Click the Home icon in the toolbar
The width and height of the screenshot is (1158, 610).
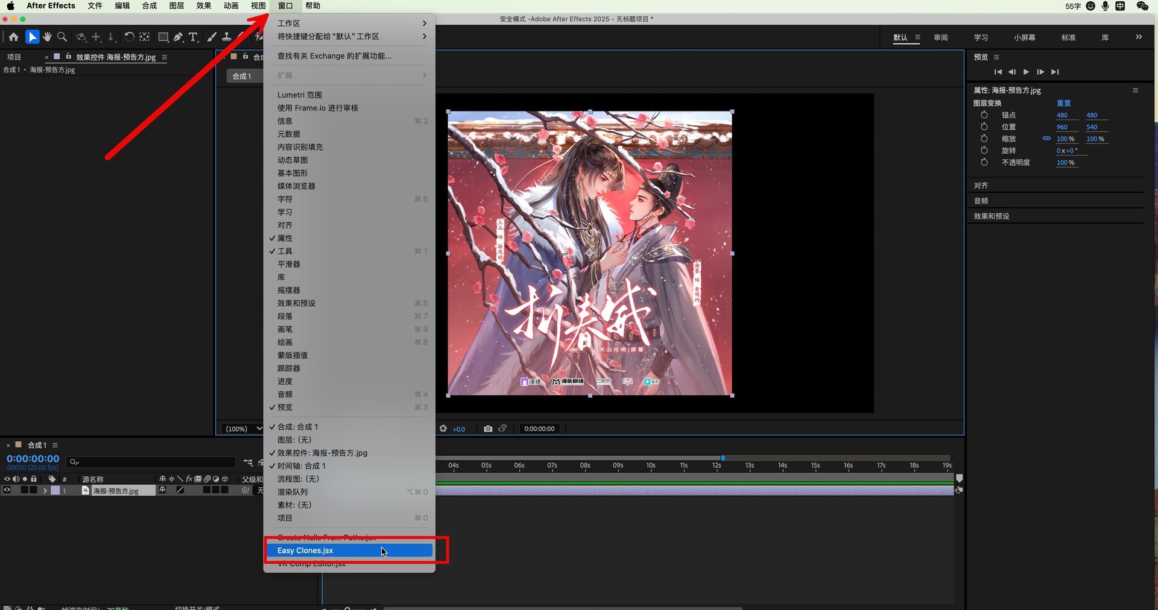click(13, 37)
